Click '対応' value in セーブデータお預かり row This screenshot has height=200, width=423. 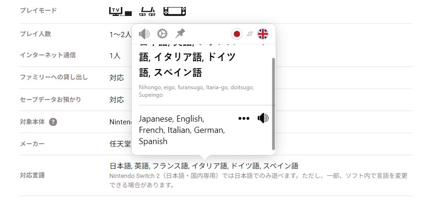point(117,100)
